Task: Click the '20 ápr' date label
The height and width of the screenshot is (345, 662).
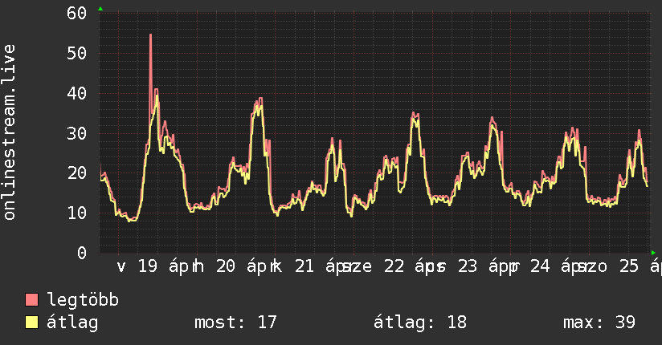Action: point(243,267)
